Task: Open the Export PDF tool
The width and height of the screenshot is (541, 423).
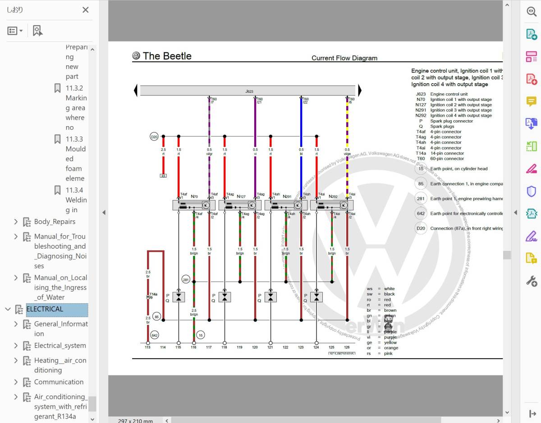Action: (x=532, y=34)
